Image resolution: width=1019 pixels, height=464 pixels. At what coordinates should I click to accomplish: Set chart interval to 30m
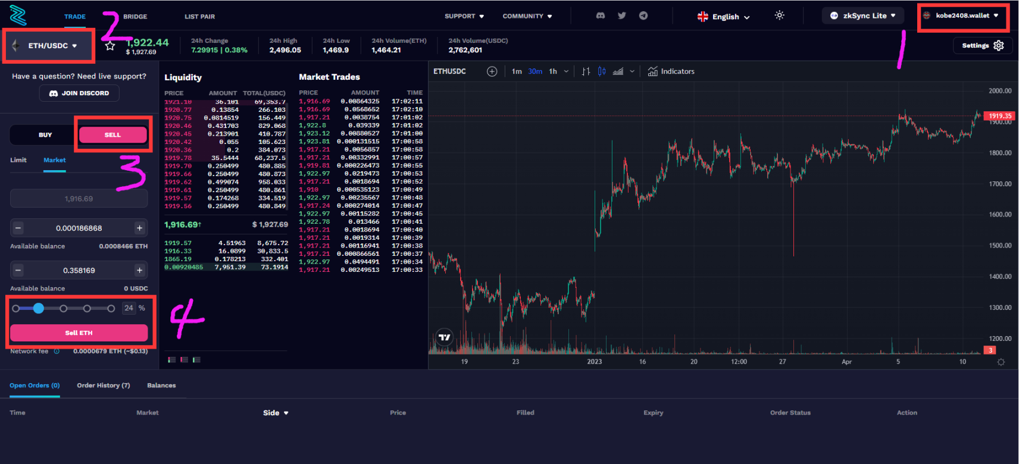click(535, 71)
